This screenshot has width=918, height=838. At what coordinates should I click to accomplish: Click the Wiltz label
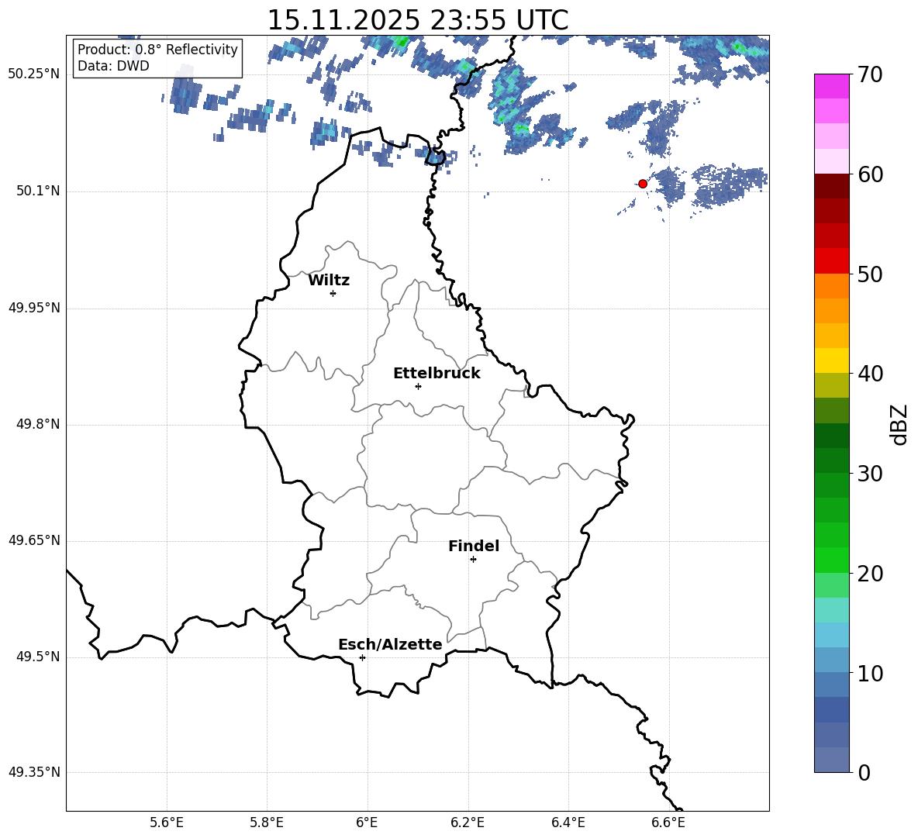(329, 281)
